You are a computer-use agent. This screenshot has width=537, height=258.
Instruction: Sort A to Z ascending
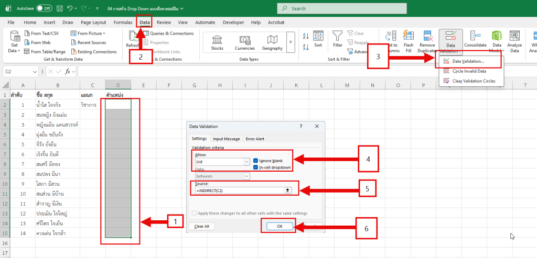[306, 36]
